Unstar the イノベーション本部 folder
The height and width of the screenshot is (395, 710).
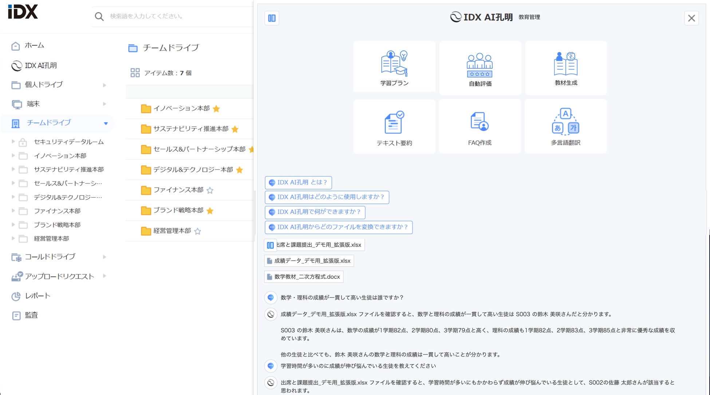pyautogui.click(x=216, y=109)
